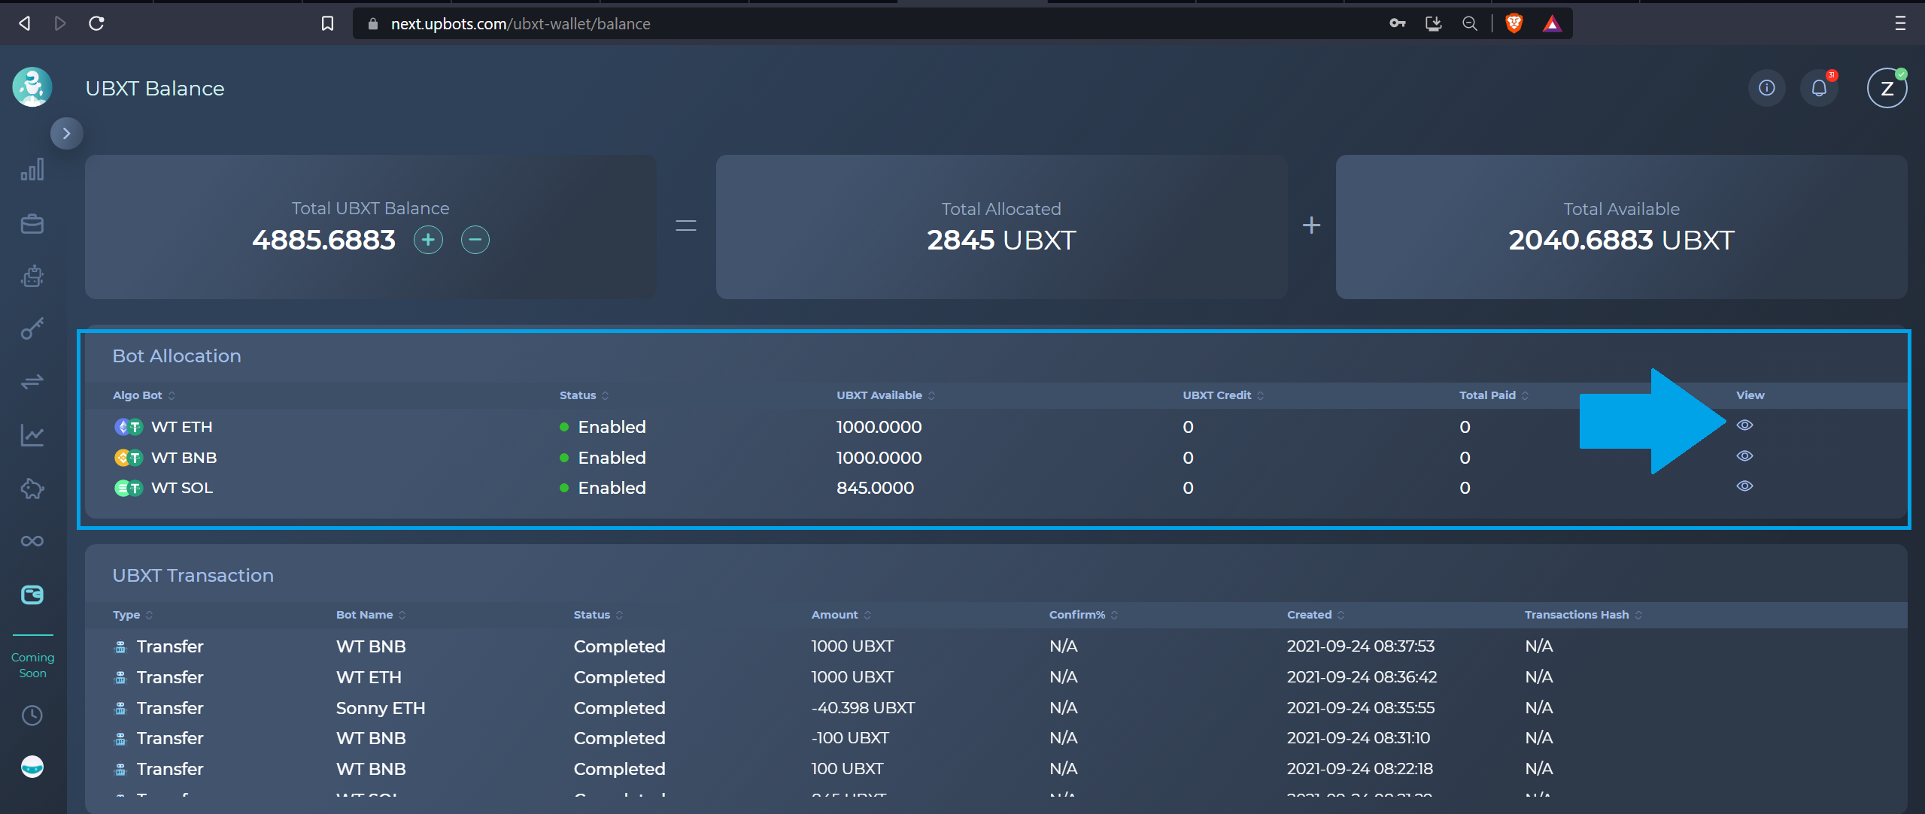The width and height of the screenshot is (1925, 814).
Task: Sort transactions by Amount column
Action: coord(841,615)
